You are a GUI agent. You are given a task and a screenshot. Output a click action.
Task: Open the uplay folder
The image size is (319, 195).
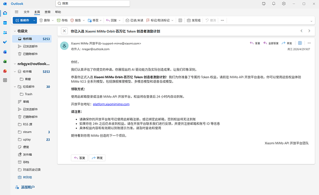[x=32, y=140]
